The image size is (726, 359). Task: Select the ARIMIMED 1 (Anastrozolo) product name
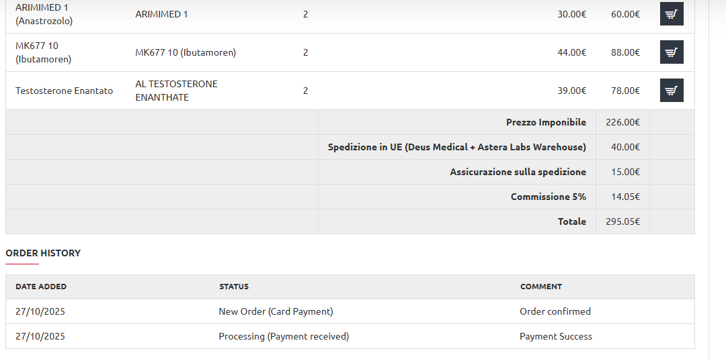(x=44, y=14)
